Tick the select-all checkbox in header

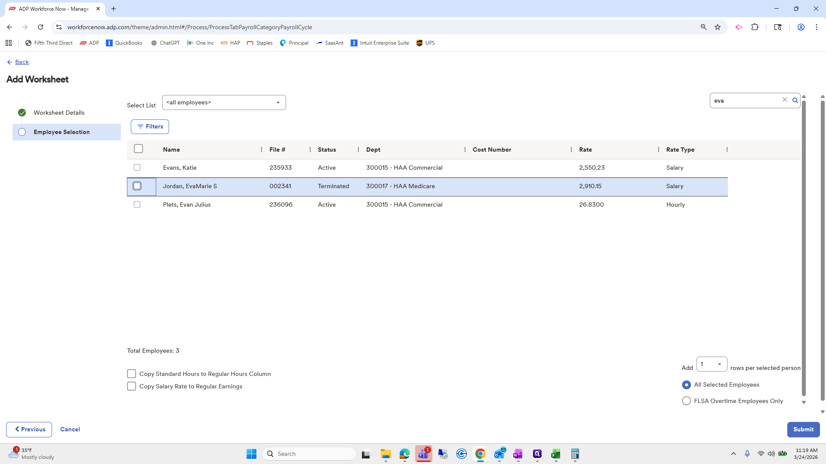138,149
